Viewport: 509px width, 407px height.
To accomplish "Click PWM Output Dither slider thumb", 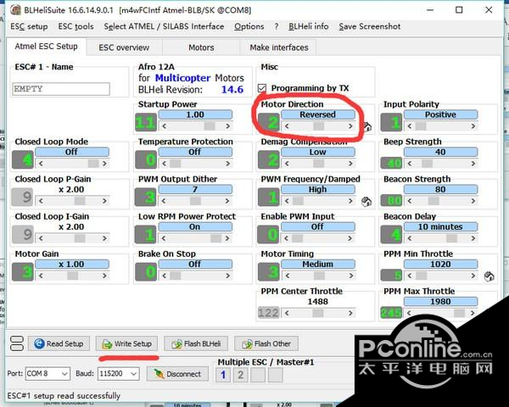I will click(195, 201).
